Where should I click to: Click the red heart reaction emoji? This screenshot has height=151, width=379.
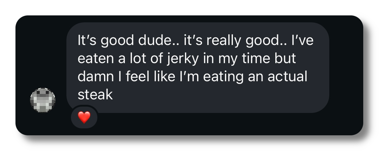click(x=84, y=117)
